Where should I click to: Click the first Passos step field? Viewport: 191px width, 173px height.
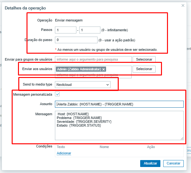click(65, 30)
